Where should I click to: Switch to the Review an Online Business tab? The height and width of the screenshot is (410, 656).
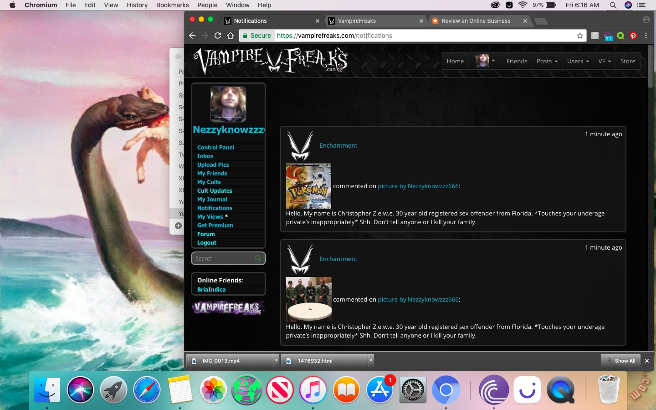click(x=475, y=20)
